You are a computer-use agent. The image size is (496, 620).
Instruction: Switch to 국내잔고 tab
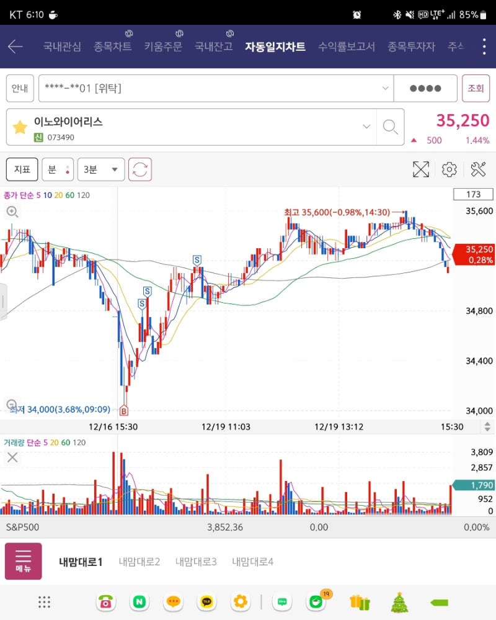pyautogui.click(x=214, y=47)
